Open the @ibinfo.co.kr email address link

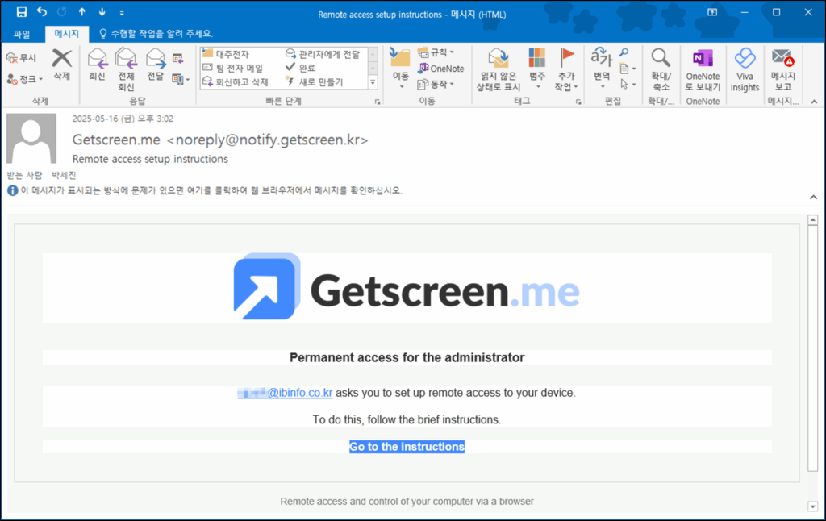(285, 393)
